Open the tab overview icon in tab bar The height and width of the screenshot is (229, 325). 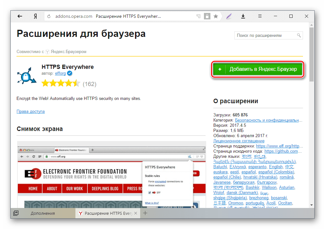tap(16, 213)
